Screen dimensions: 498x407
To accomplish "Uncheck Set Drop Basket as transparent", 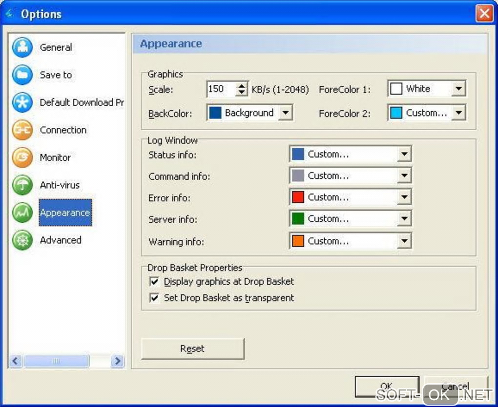I will pyautogui.click(x=154, y=298).
